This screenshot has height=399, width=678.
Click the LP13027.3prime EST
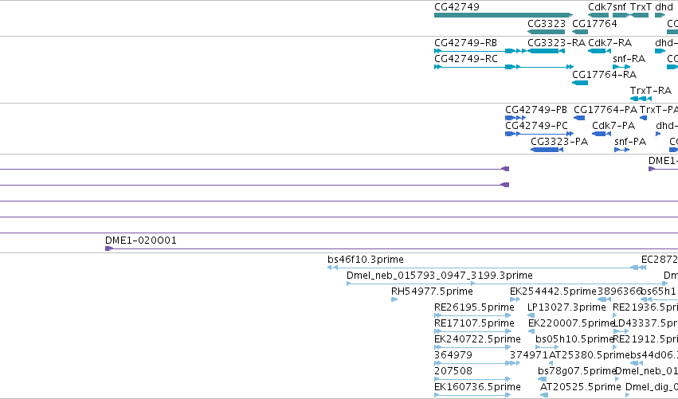pyautogui.click(x=531, y=315)
